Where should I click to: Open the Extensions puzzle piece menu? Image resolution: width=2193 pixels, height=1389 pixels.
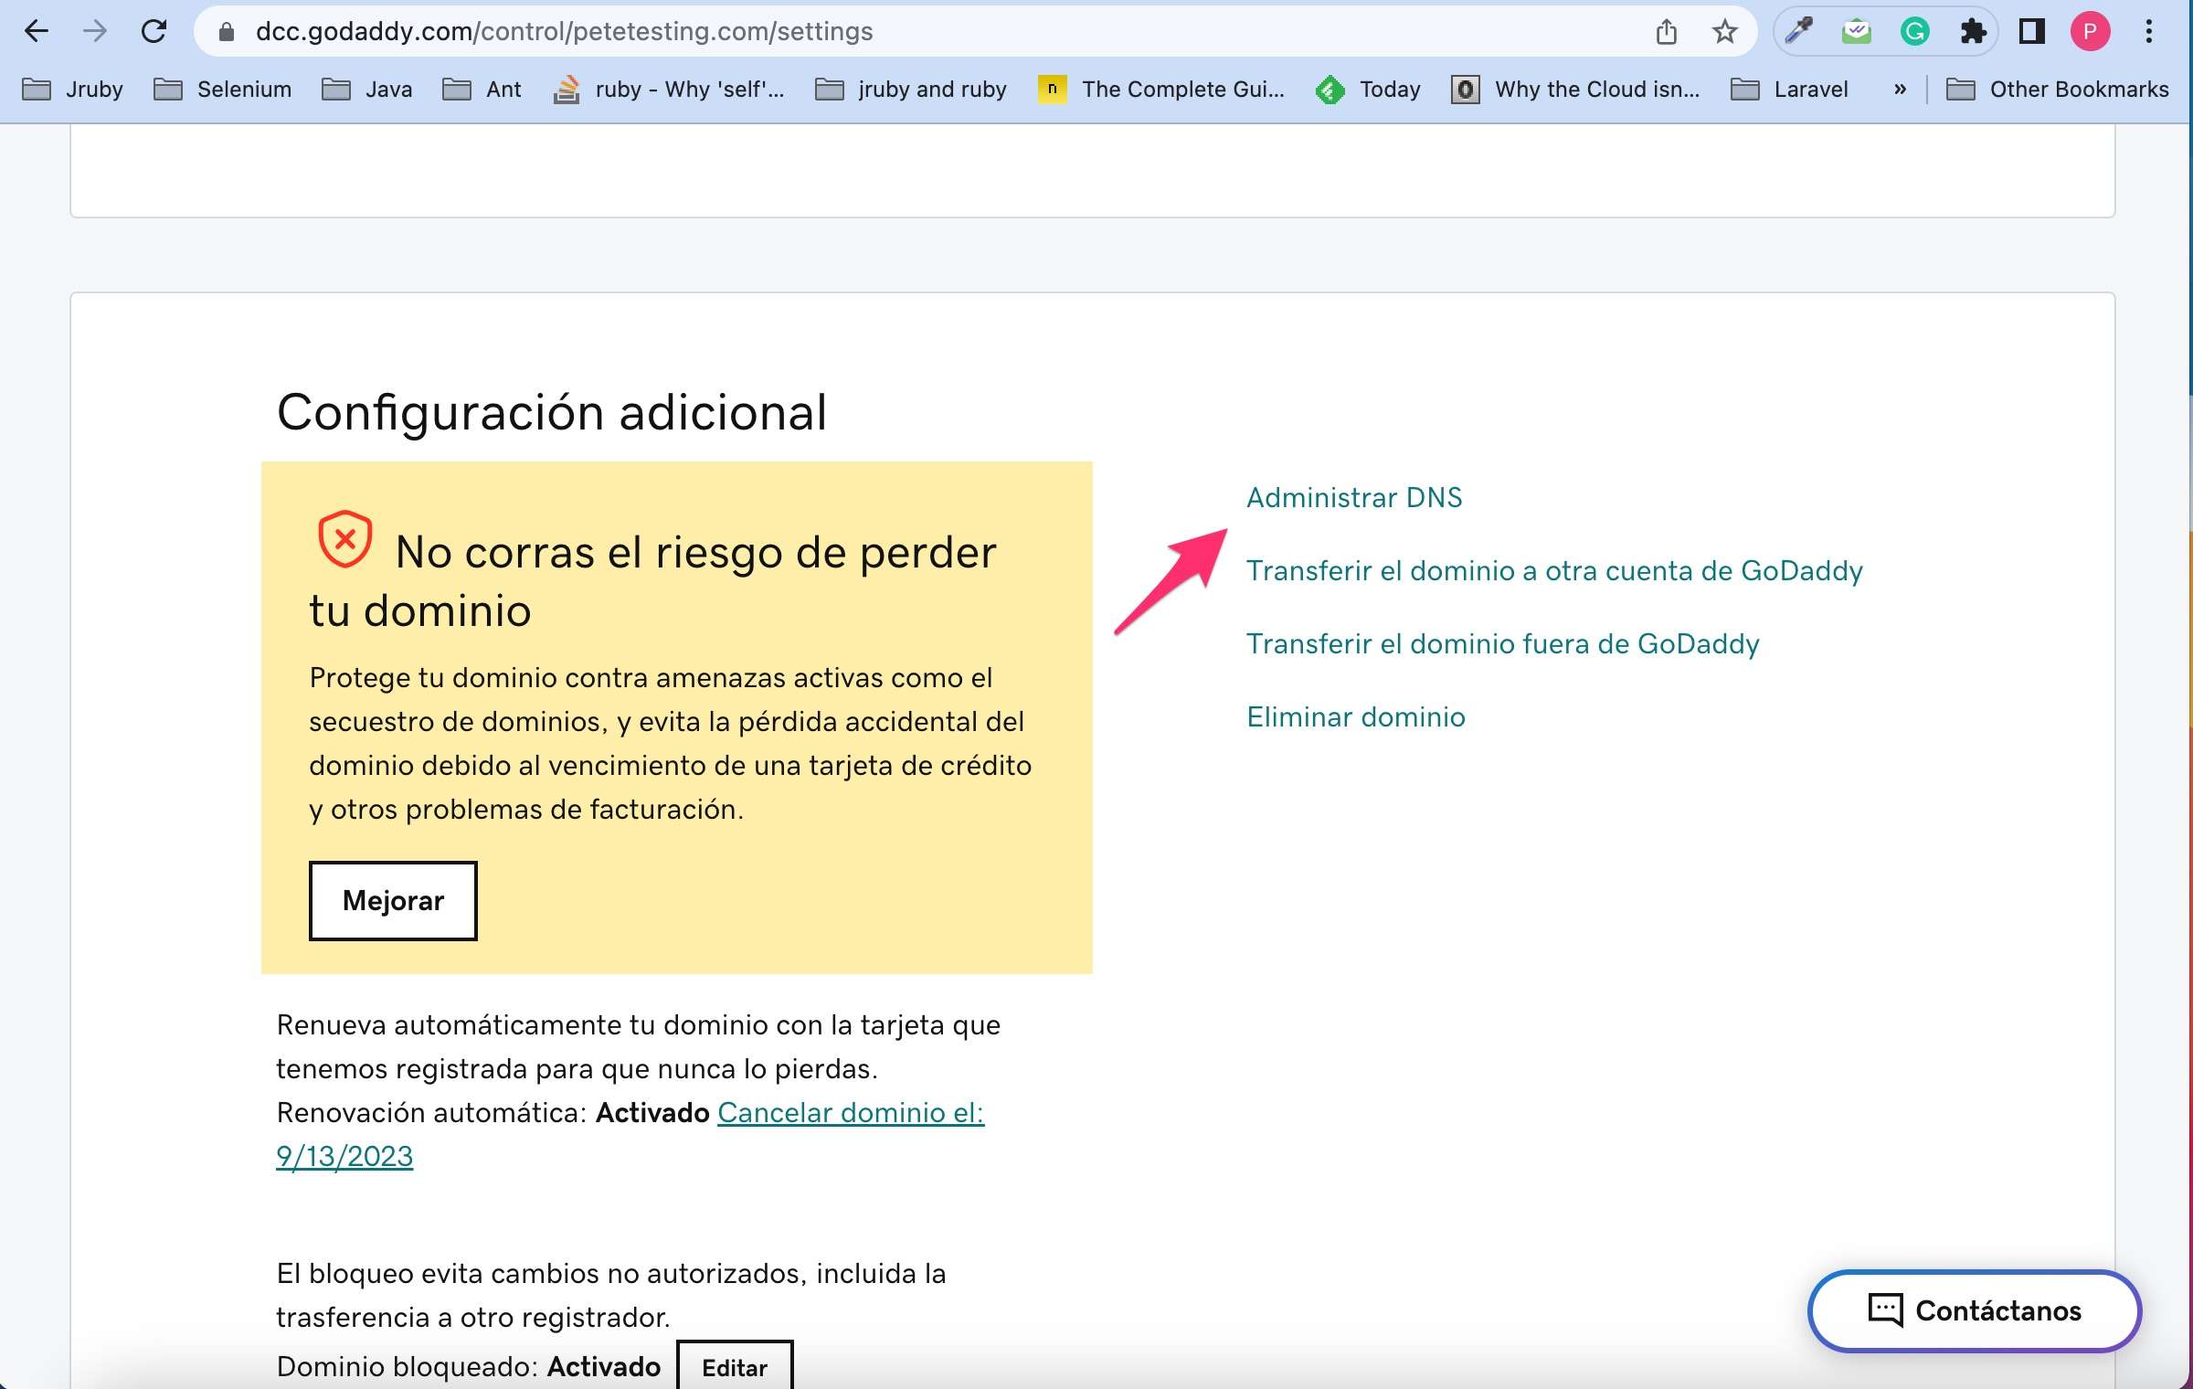[1973, 32]
